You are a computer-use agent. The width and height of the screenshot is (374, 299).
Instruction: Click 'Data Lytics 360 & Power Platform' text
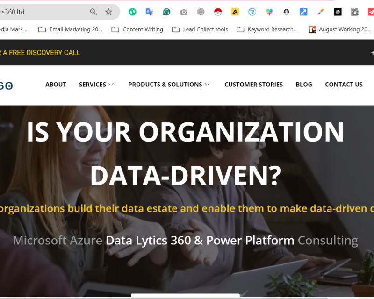pos(200,240)
